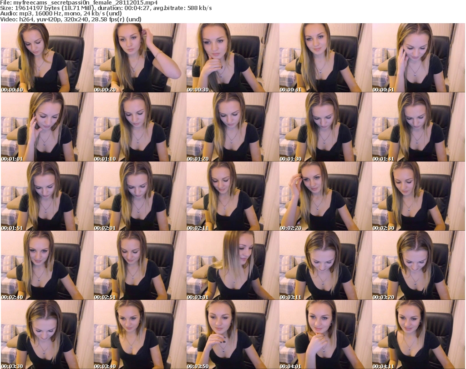466x369 pixels.
Task: Click the 'Video: h264, yuv420p' line
Action: point(71,19)
